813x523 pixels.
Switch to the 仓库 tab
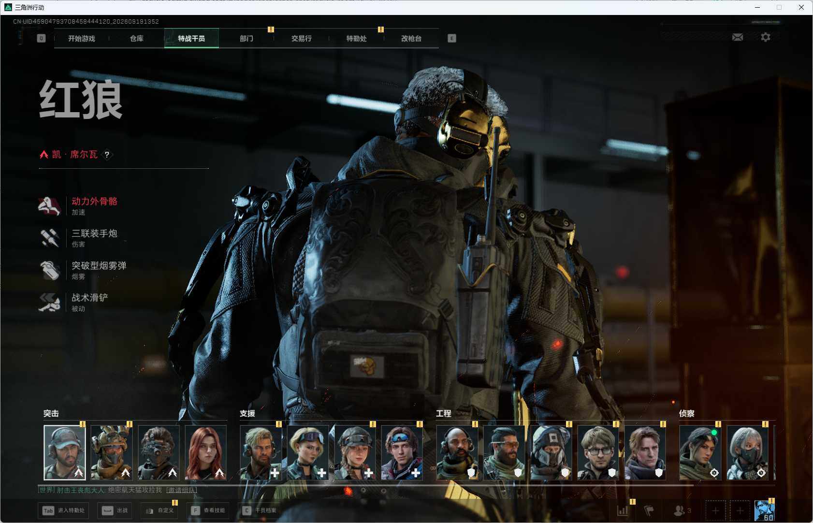(137, 39)
